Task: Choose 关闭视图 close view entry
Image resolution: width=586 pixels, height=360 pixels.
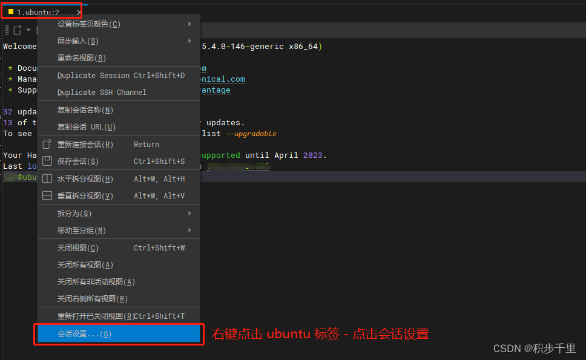Action: coord(119,248)
